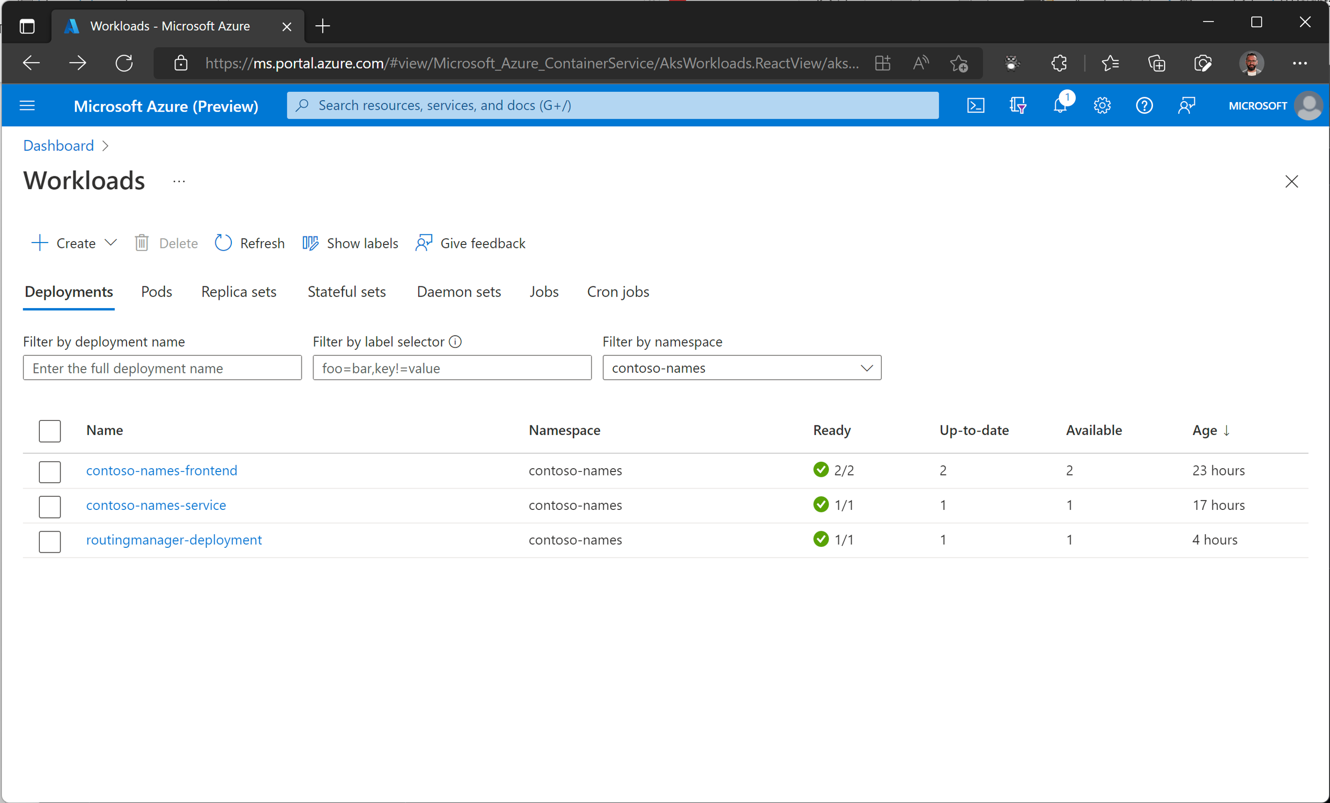Open the portal hamburger menu
Image resolution: width=1330 pixels, height=803 pixels.
pos(27,106)
